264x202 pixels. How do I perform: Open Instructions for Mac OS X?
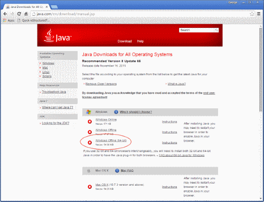tap(169, 187)
